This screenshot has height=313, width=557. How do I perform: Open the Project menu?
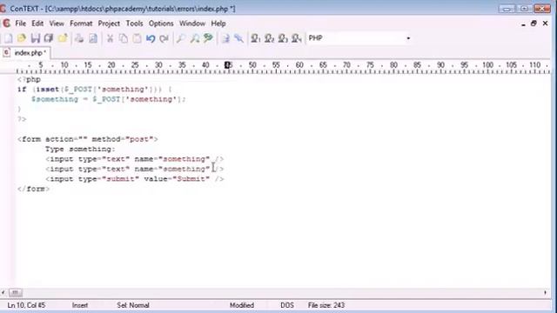[109, 23]
